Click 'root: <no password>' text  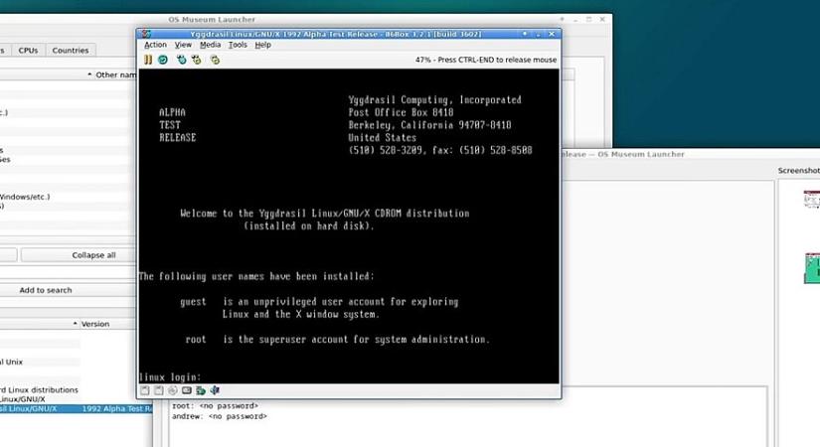[x=215, y=405]
